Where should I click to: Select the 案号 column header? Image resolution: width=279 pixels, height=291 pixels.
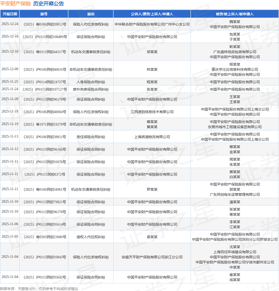pyautogui.click(x=44, y=14)
